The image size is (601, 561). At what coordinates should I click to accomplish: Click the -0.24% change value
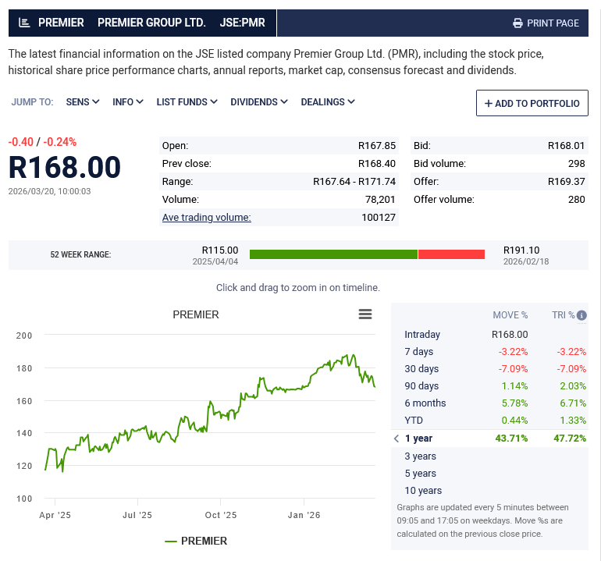[60, 142]
